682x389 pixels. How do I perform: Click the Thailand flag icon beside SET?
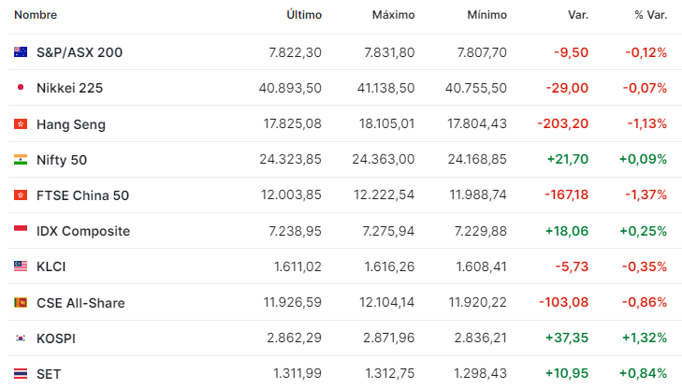[x=21, y=374]
